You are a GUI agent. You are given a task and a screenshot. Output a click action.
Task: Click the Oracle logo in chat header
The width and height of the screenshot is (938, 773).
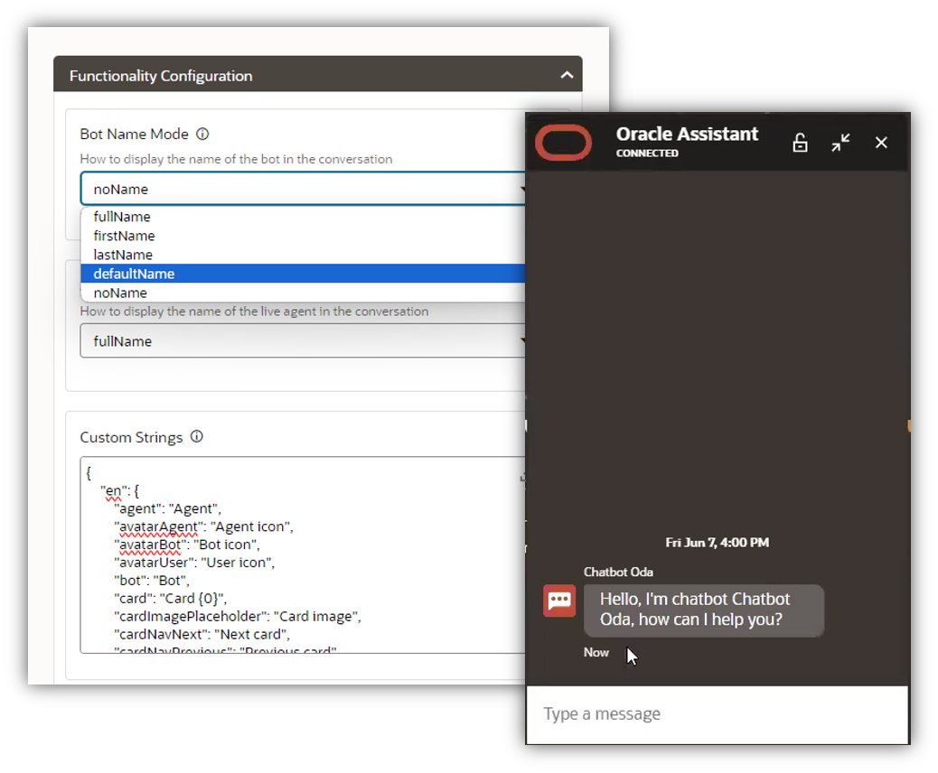(x=563, y=143)
